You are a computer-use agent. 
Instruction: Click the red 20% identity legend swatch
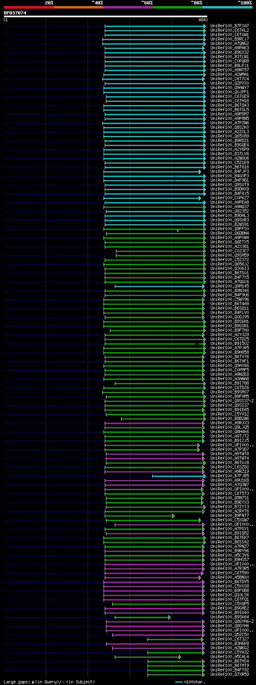tap(29, 7)
